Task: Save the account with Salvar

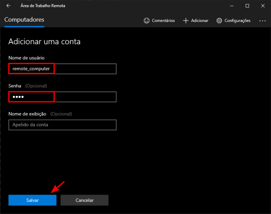Action: click(x=32, y=200)
